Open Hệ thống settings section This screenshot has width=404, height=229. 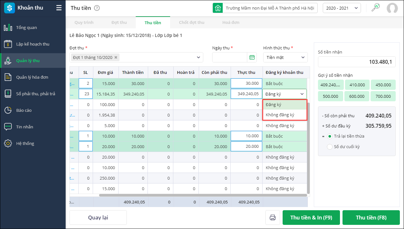[x=25, y=144]
